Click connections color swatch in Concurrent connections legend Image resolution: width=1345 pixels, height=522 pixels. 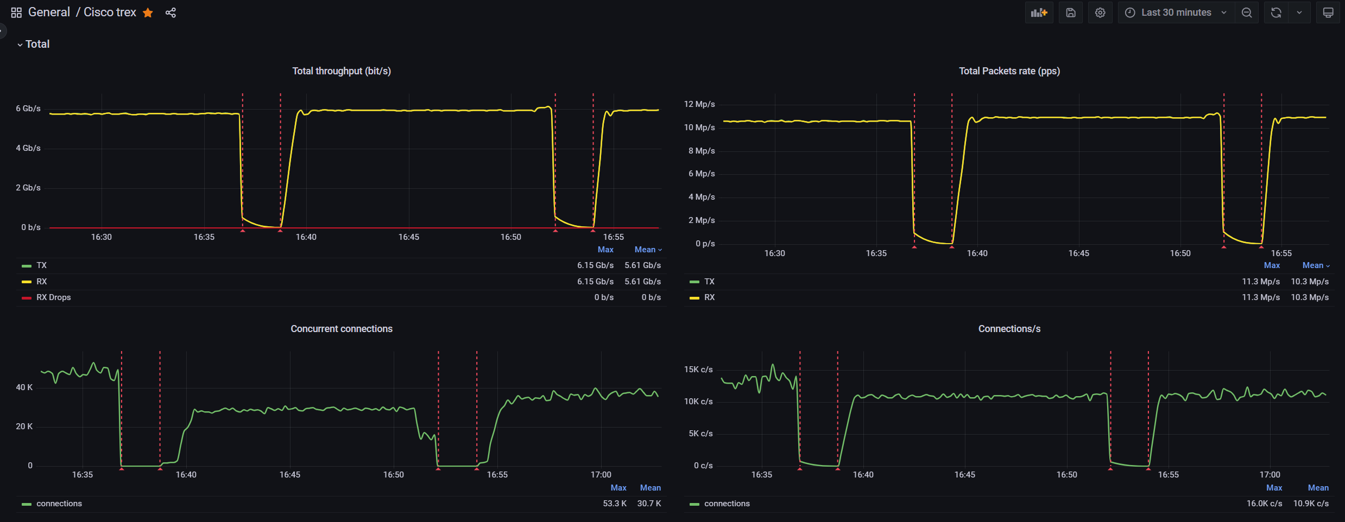pos(27,504)
